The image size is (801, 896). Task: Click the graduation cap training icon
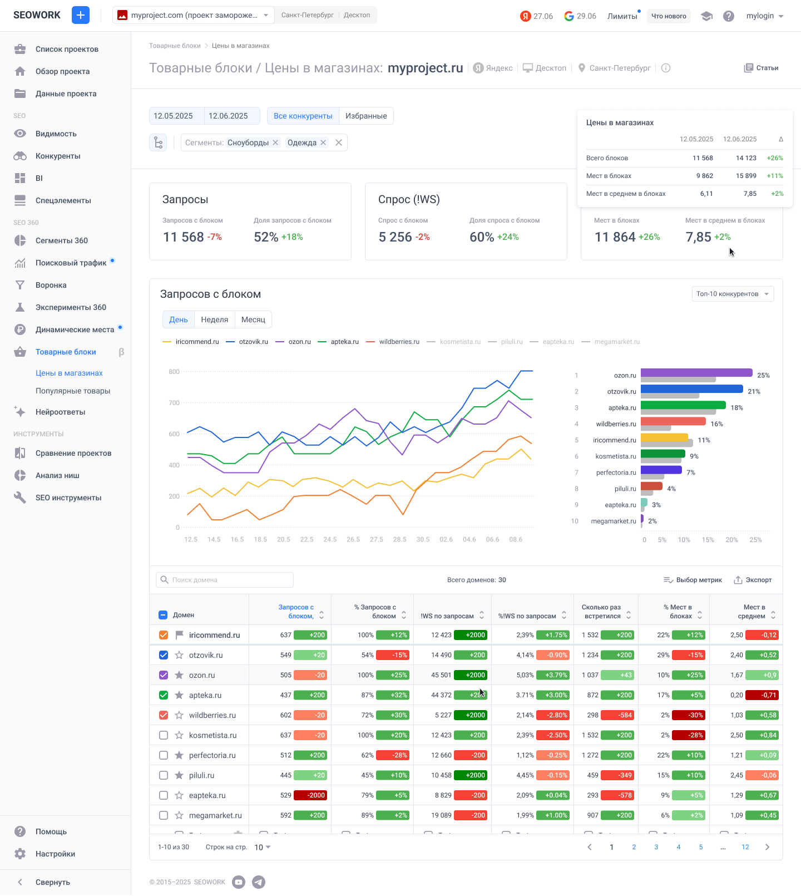point(706,16)
